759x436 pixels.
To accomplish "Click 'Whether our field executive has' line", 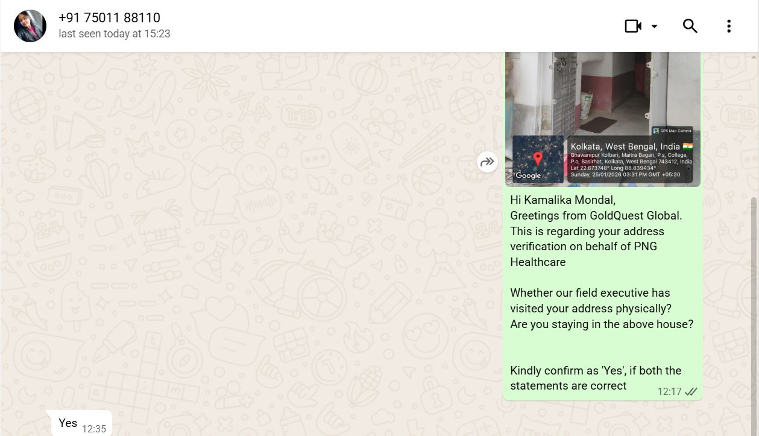I will 590,293.
